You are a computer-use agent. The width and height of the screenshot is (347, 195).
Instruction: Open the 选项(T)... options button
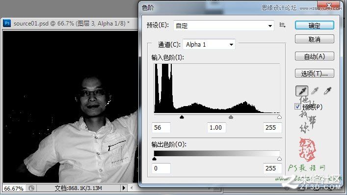315,73
